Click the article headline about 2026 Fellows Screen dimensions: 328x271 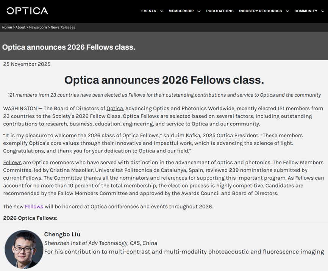[x=164, y=80]
